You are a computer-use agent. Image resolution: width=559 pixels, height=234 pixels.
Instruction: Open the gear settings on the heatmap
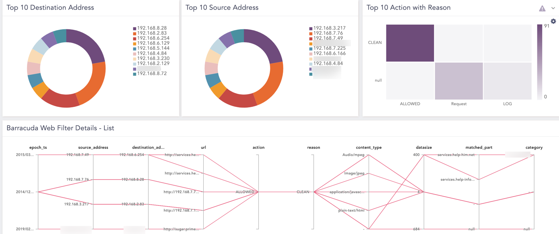553,21
